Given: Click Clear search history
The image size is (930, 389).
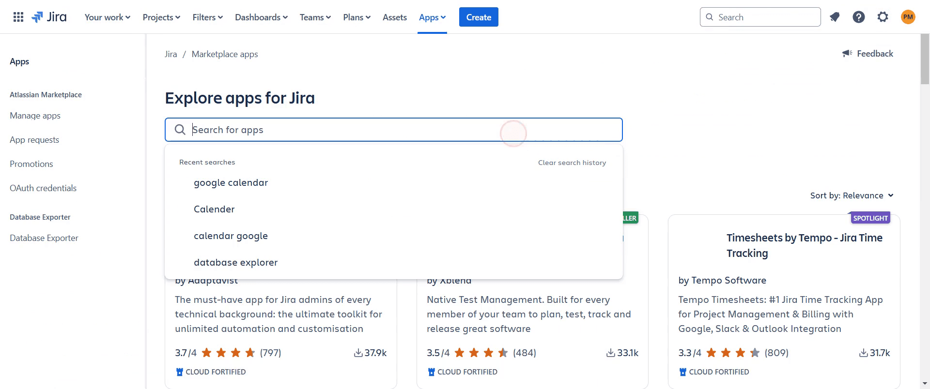Looking at the screenshot, I should tap(572, 163).
